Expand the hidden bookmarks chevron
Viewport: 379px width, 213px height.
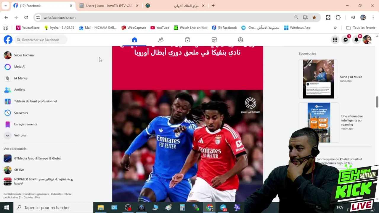(x=335, y=28)
